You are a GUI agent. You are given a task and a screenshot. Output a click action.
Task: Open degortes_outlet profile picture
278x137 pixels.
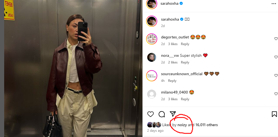click(x=152, y=39)
